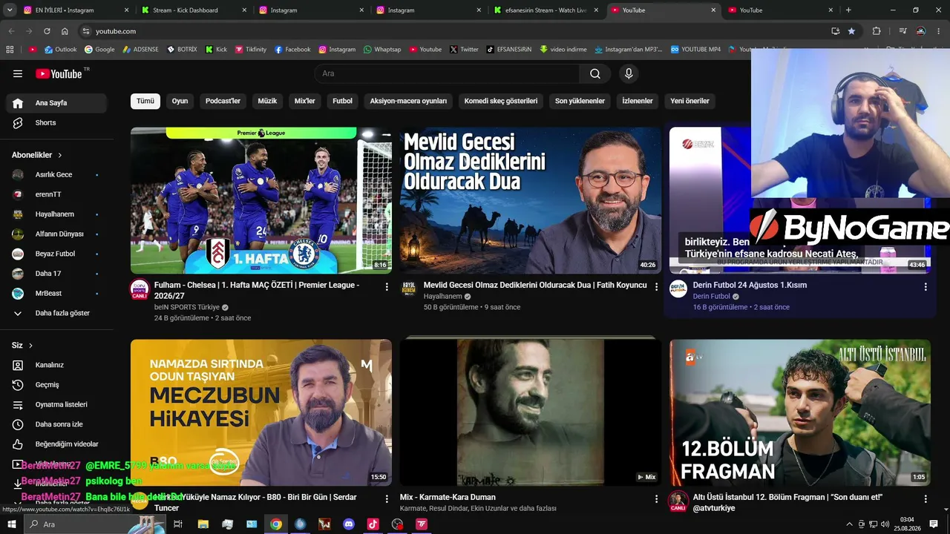Viewport: 950px width, 534px height.
Task: Click the YouTube search input field
Action: 447,73
